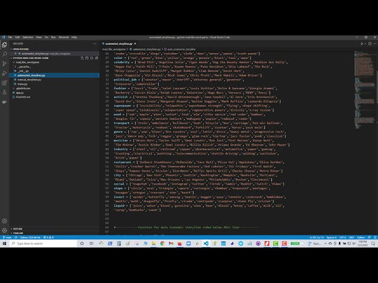Viewport: 378px width, 283px height.
Task: Open the Explorer view in activity bar
Action: point(4,45)
